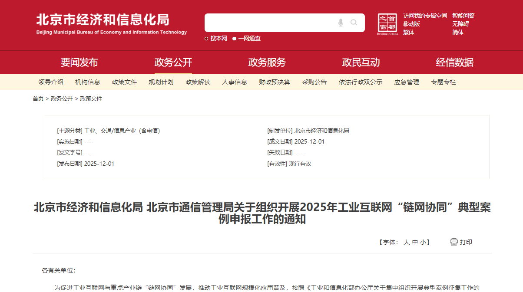Open the 政务服务 main navigation tab
The height and width of the screenshot is (292, 523).
point(267,62)
